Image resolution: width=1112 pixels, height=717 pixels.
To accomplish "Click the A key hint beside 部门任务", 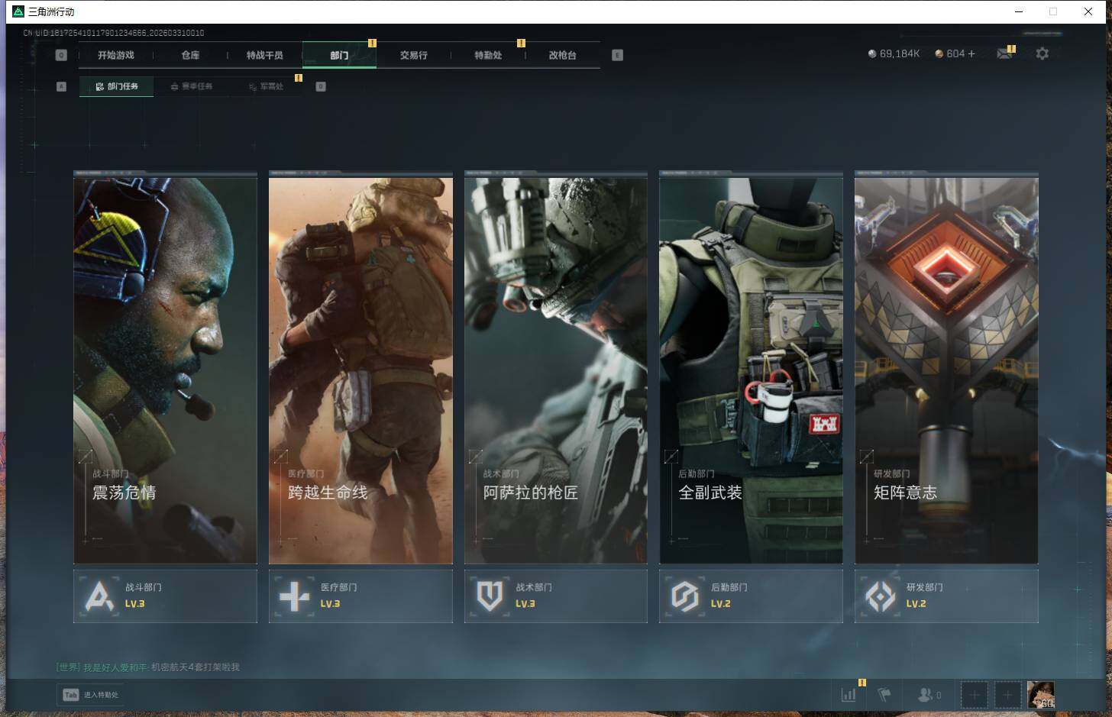I will pos(61,86).
